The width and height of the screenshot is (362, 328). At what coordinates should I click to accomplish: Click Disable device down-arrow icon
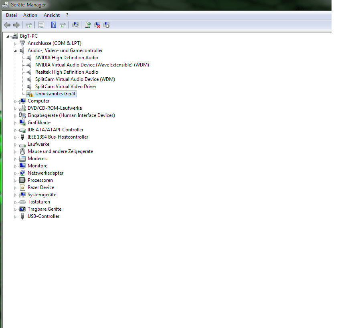pos(106,25)
